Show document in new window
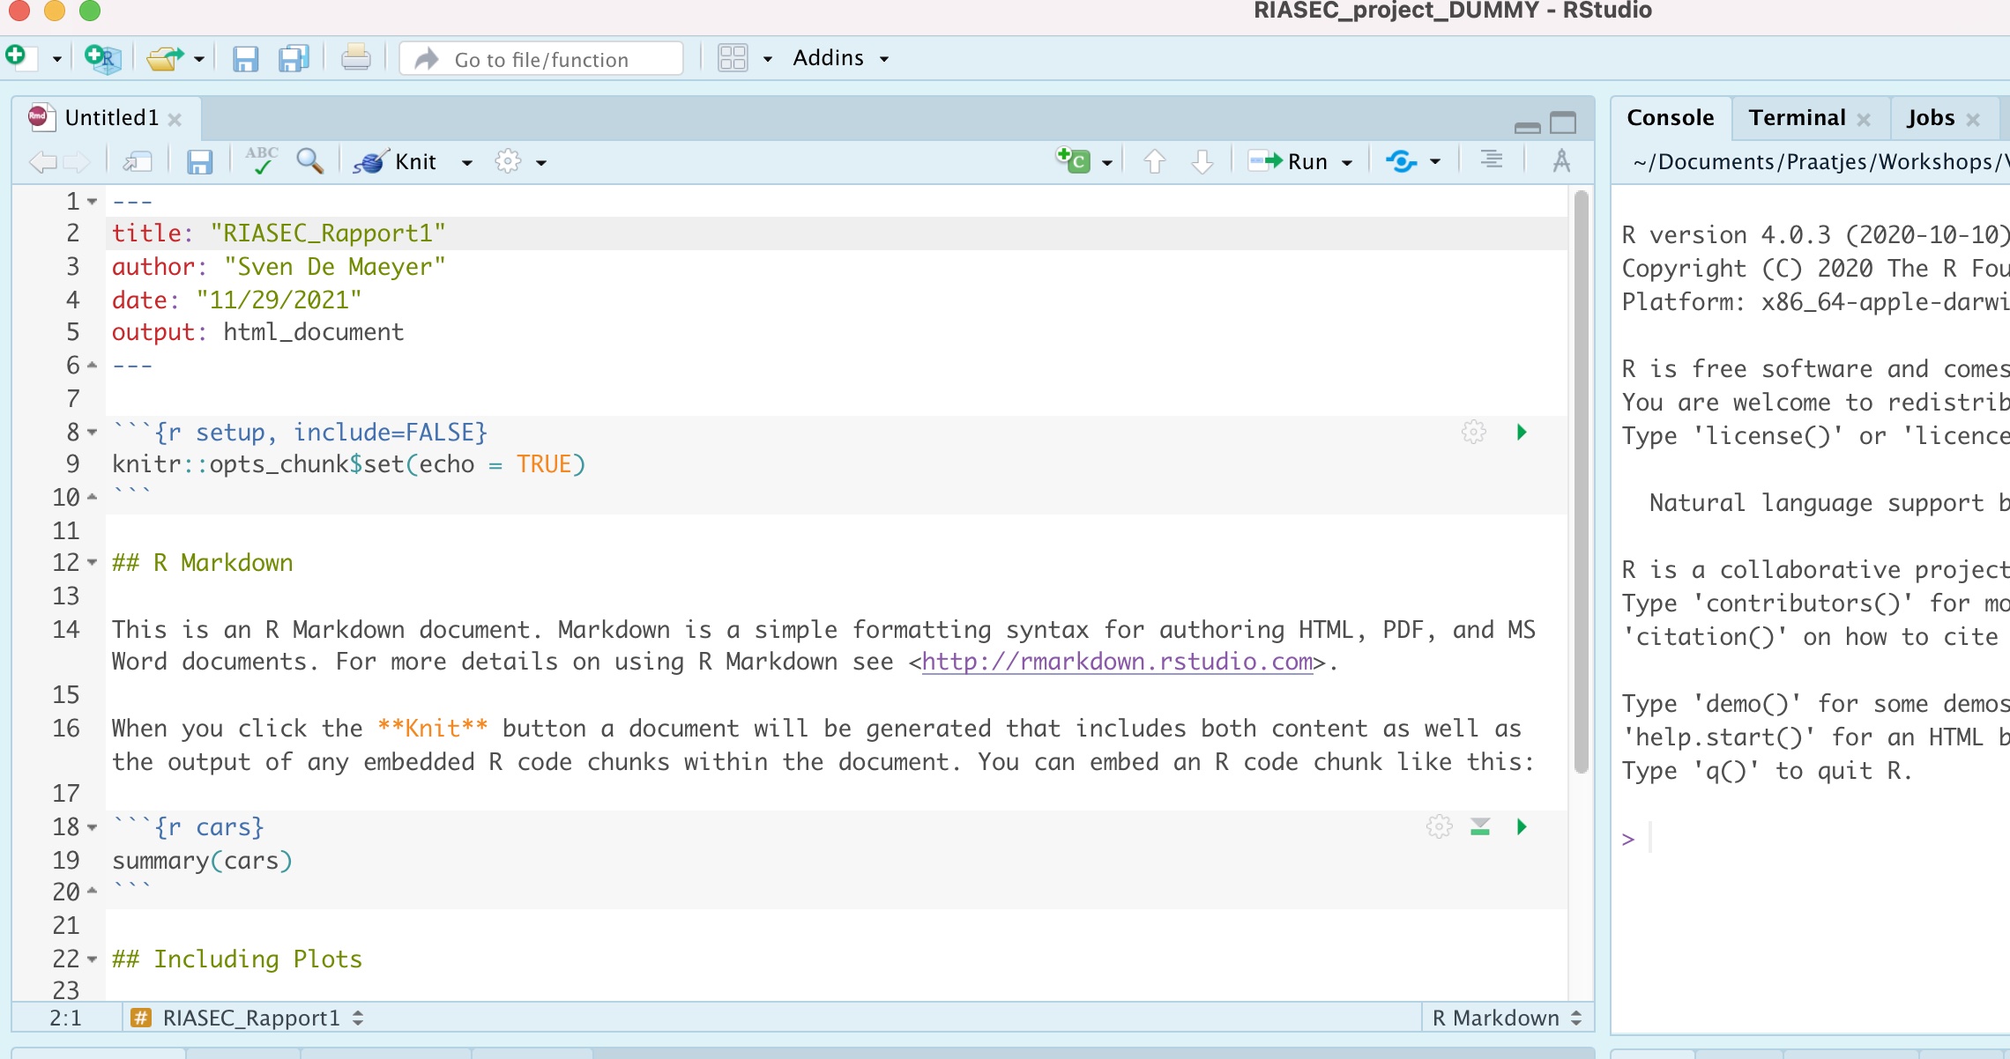The image size is (2010, 1059). click(138, 161)
